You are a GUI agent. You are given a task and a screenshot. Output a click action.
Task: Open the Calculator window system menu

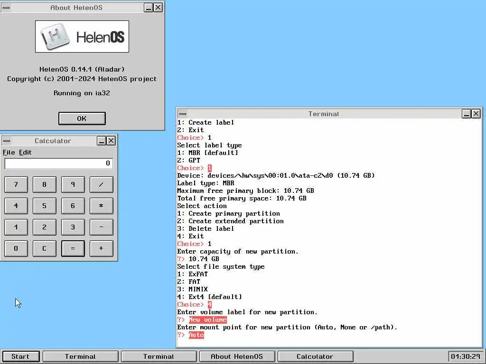pos(7,141)
